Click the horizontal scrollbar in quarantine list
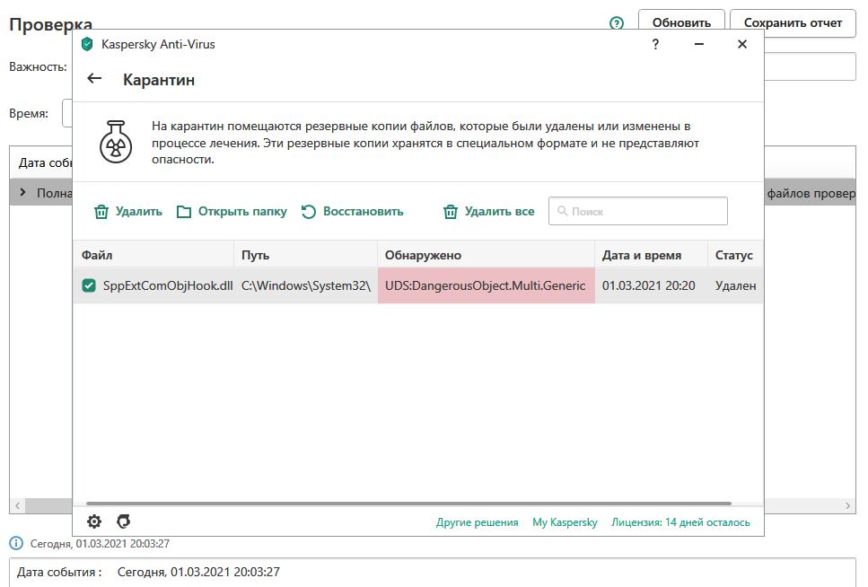Image resolution: width=868 pixels, height=587 pixels. [408, 504]
